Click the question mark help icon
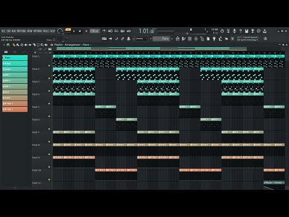This screenshot has height=217, width=289. click(x=240, y=31)
